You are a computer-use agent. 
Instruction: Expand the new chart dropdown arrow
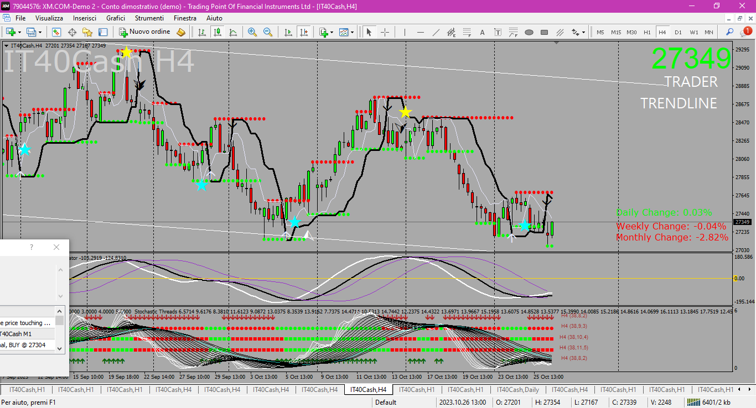pos(19,32)
